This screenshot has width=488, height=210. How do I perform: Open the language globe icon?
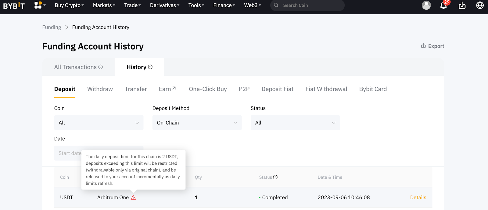480,5
